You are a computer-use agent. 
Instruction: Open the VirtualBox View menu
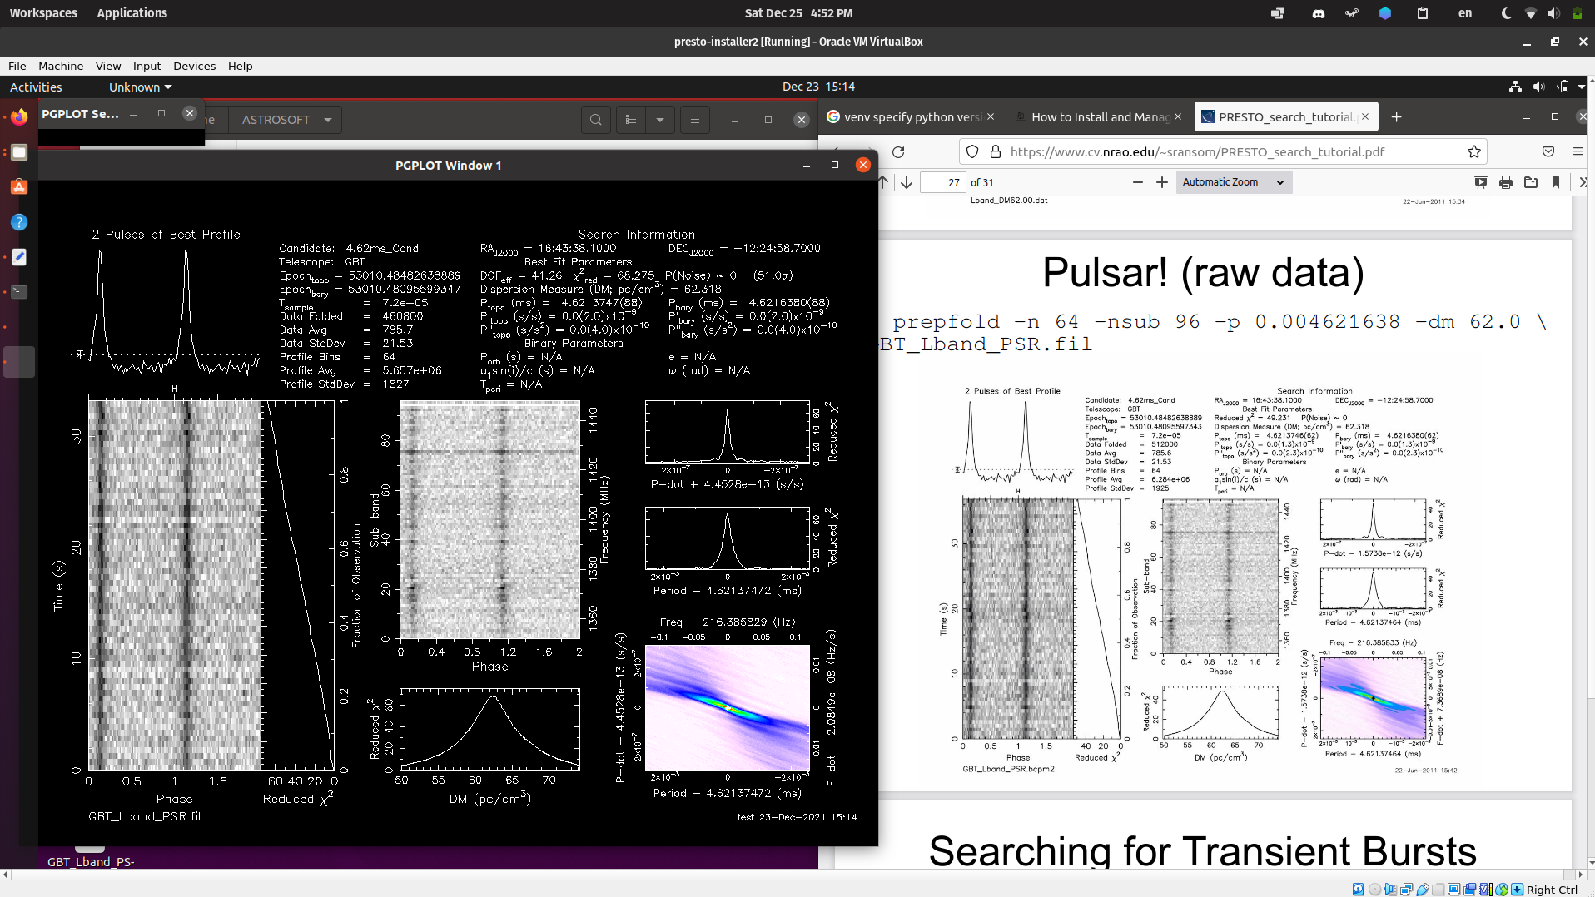tap(108, 66)
